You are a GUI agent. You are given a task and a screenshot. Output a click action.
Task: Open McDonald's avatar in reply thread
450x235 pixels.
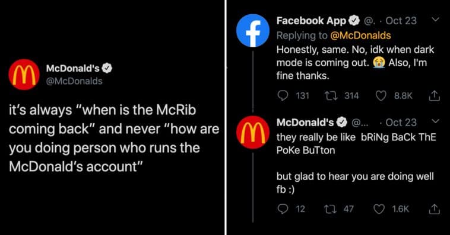pos(253,133)
